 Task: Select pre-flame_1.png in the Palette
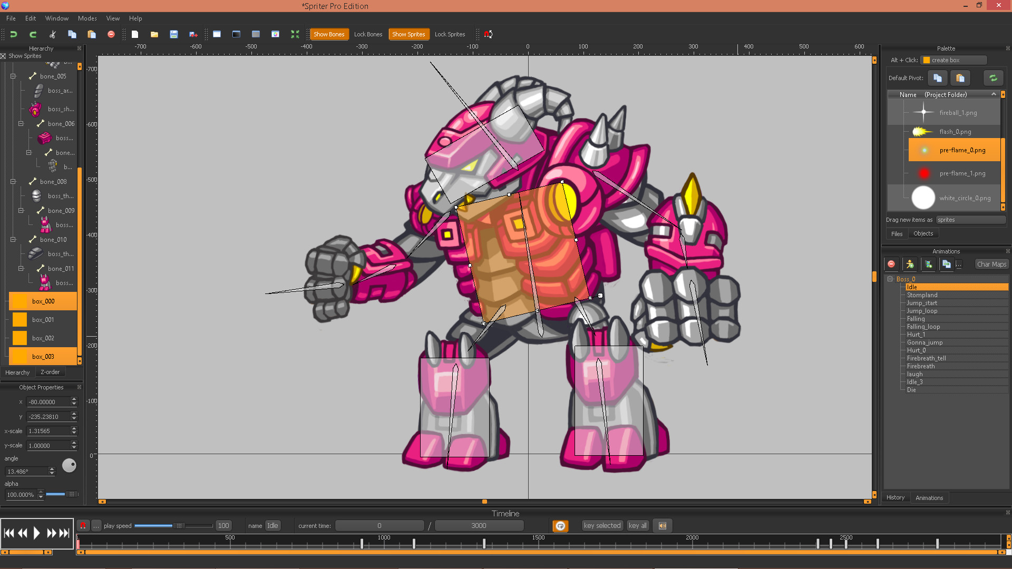click(962, 173)
